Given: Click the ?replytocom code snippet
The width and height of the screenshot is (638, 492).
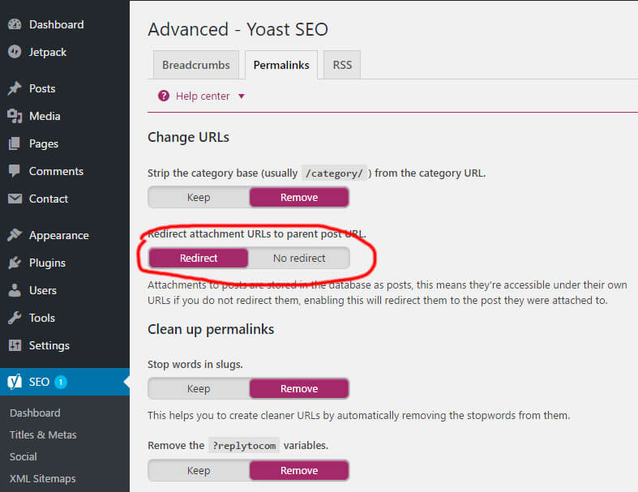Looking at the screenshot, I should [x=244, y=446].
